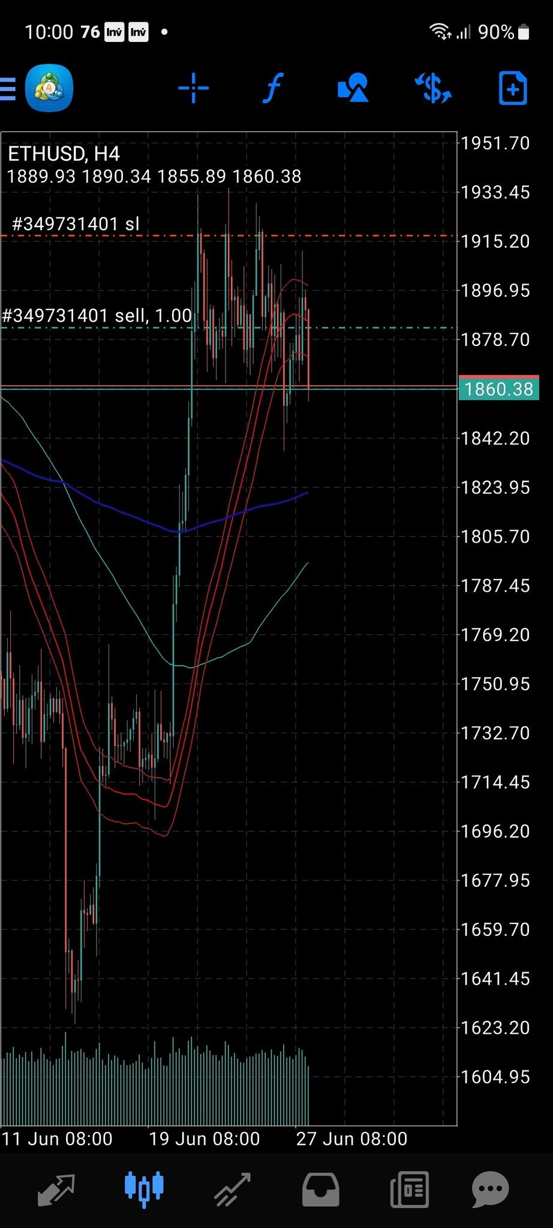Open new order document icon
Viewport: 553px width, 1228px height.
pos(513,88)
